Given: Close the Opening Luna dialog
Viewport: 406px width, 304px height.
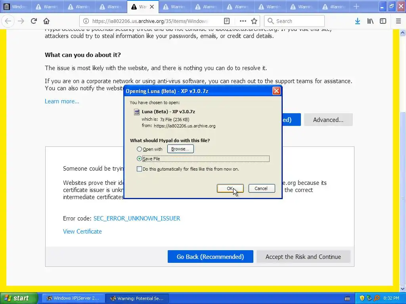Looking at the screenshot, I should (276, 91).
